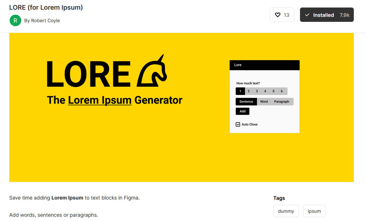This screenshot has height=221, width=366.
Task: Click the plugin title LORE (for Lorem Ipsum)
Action: 46,8
